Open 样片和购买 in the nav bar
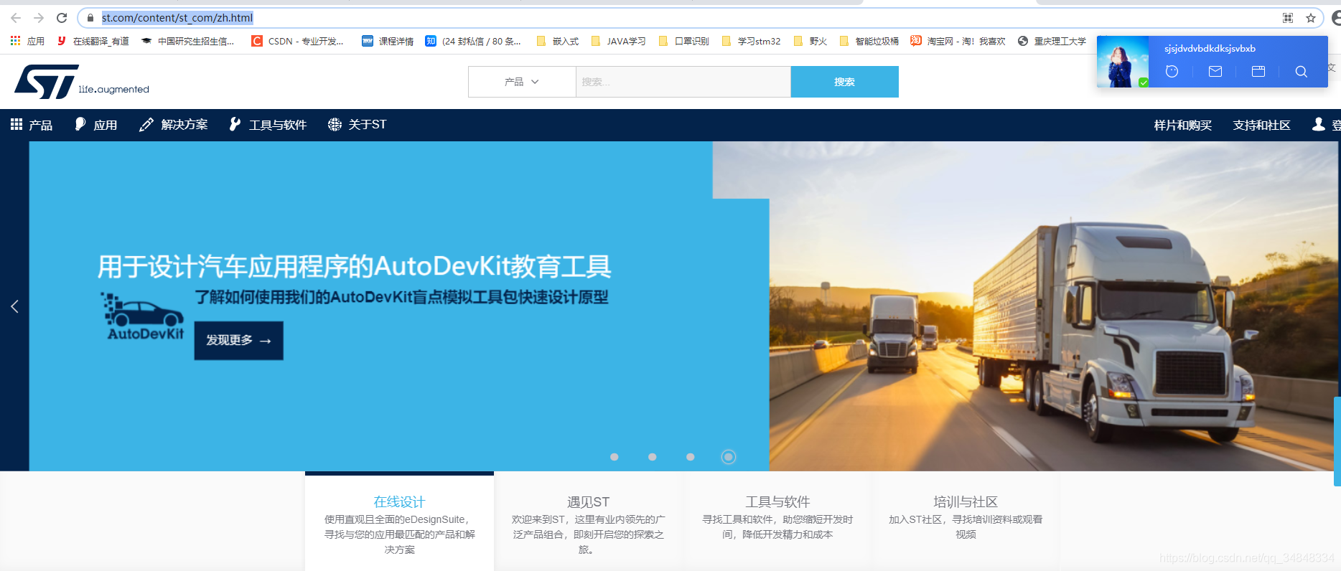Image resolution: width=1341 pixels, height=571 pixels. (1183, 126)
